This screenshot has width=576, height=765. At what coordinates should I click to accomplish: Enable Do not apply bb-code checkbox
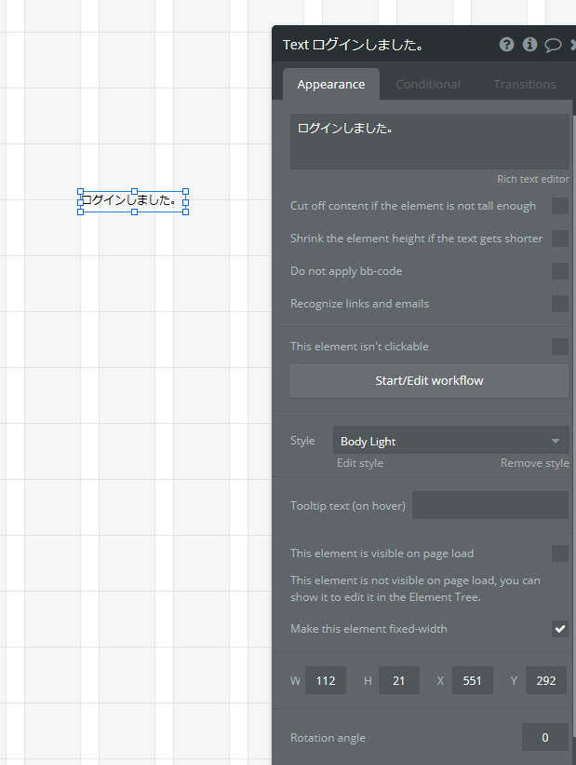pyautogui.click(x=560, y=271)
